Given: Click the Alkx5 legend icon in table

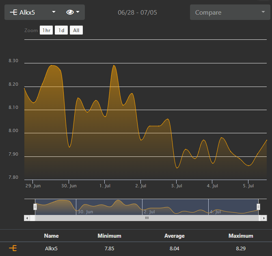Looking at the screenshot, I should coord(13,248).
